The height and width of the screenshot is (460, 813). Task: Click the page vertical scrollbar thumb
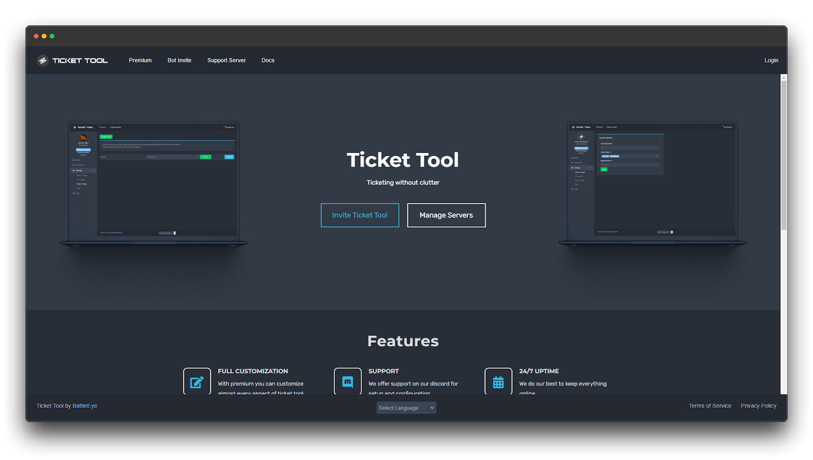[x=784, y=155]
